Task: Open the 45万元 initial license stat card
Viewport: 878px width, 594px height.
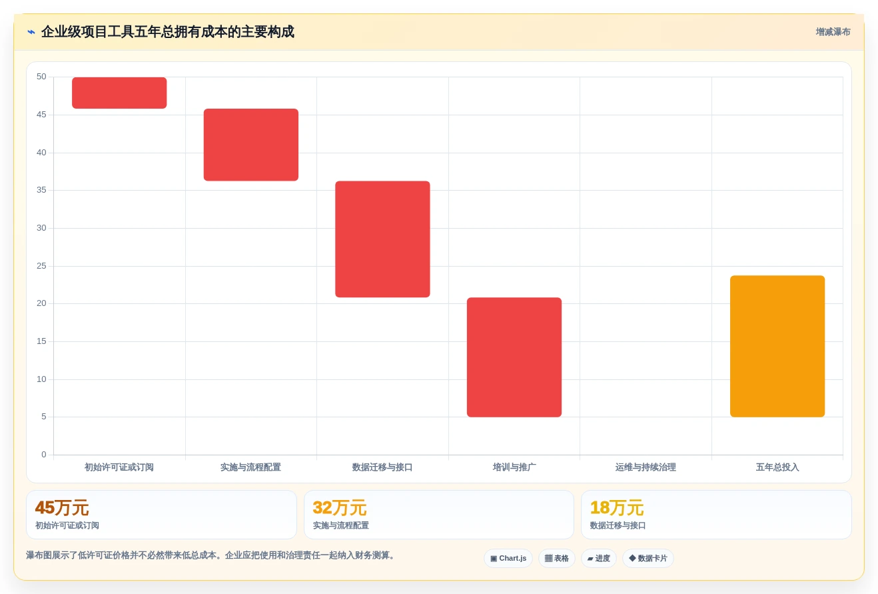Action: click(161, 515)
